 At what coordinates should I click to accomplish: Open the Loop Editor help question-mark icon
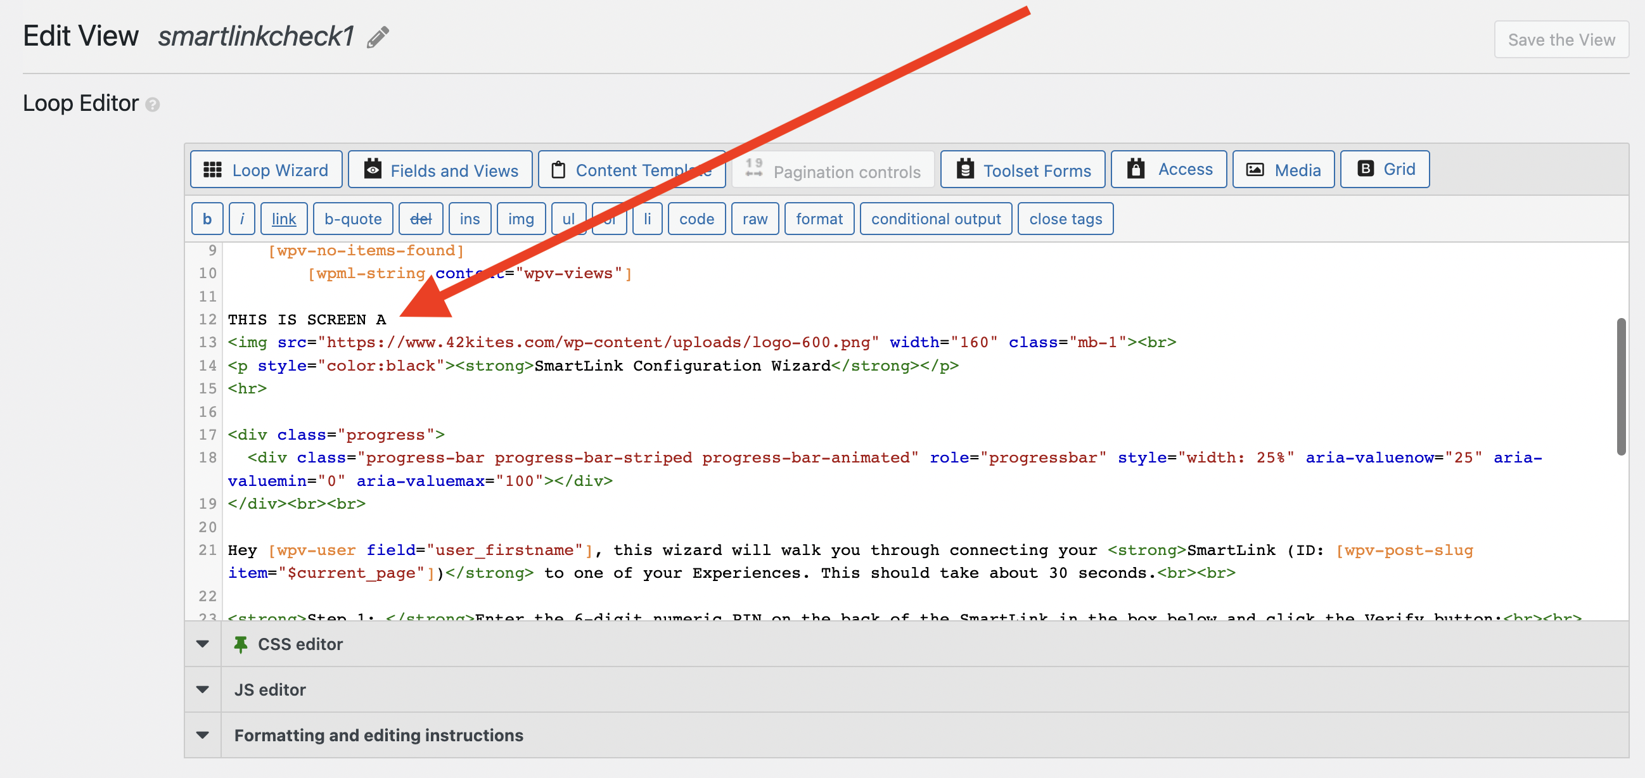click(x=153, y=104)
